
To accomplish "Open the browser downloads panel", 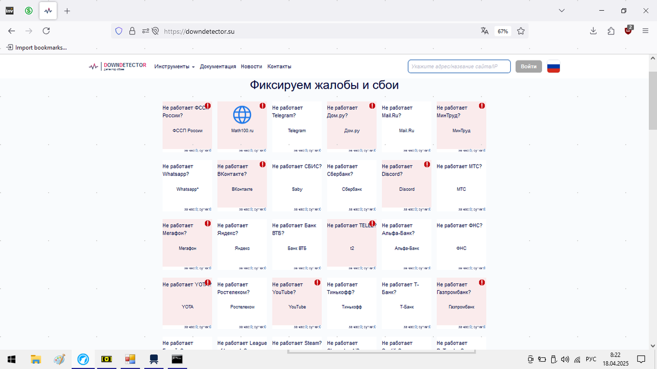I will (593, 31).
